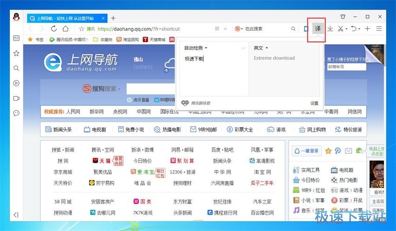Open the 电视剧 category in the channel row
Image resolution: width=396 pixels, height=231 pixels.
click(x=95, y=129)
